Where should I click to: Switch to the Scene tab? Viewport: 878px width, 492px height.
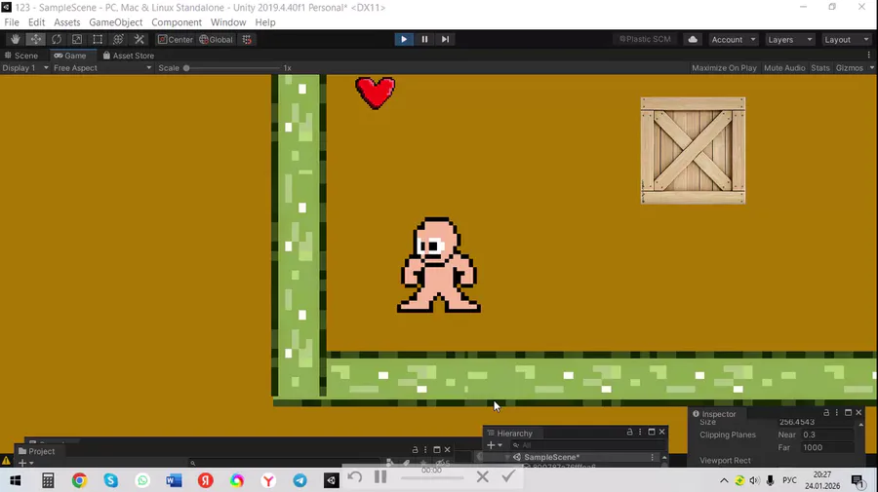tap(21, 56)
